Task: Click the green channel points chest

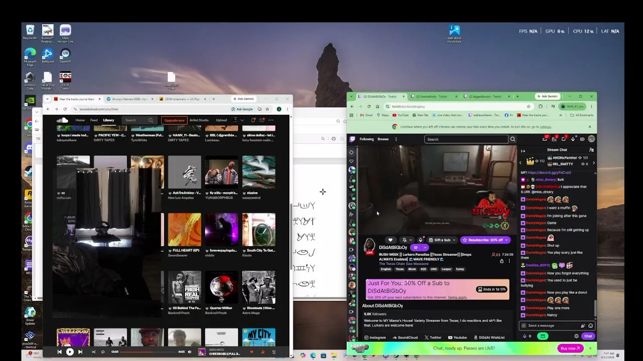Action: coord(543,336)
